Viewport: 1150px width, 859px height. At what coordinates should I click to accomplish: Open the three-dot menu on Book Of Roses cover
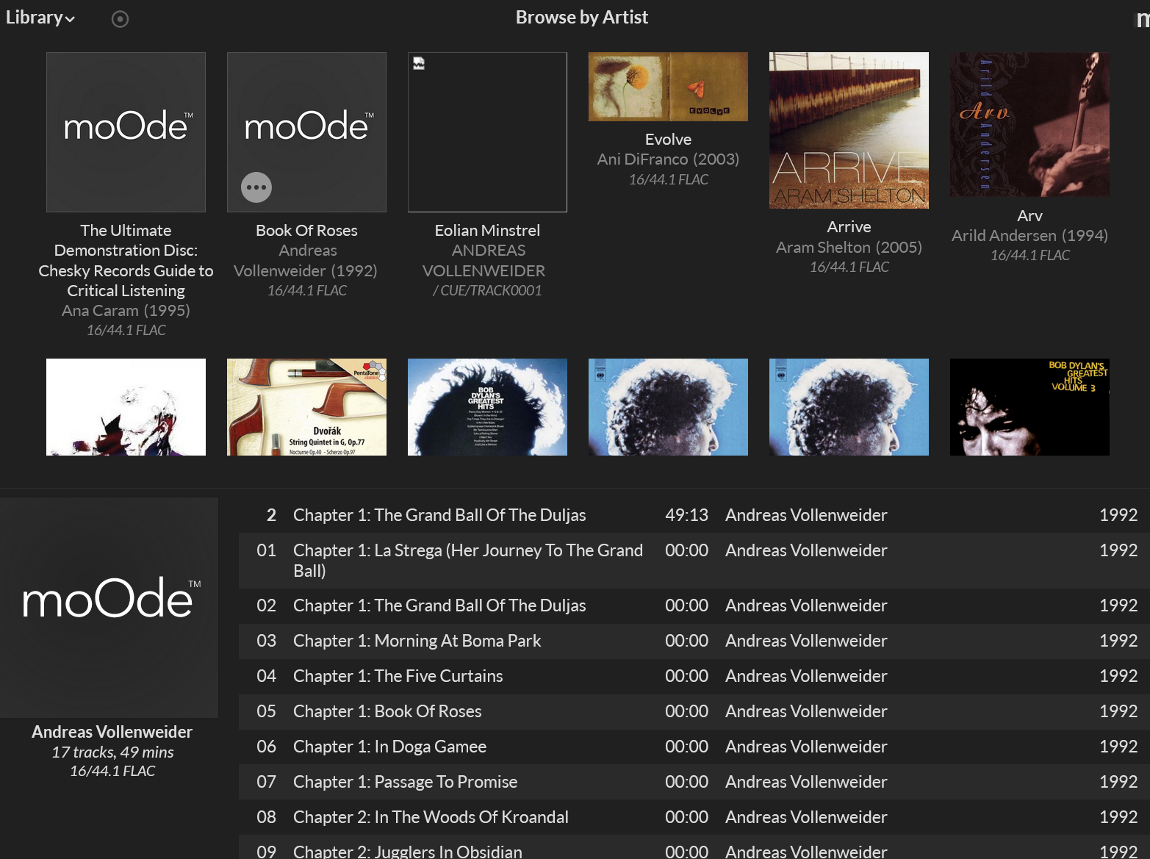[256, 187]
